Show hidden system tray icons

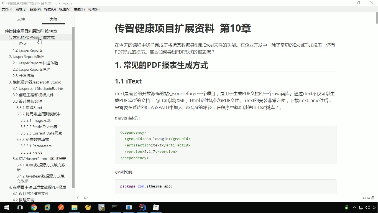[x=354, y=207]
